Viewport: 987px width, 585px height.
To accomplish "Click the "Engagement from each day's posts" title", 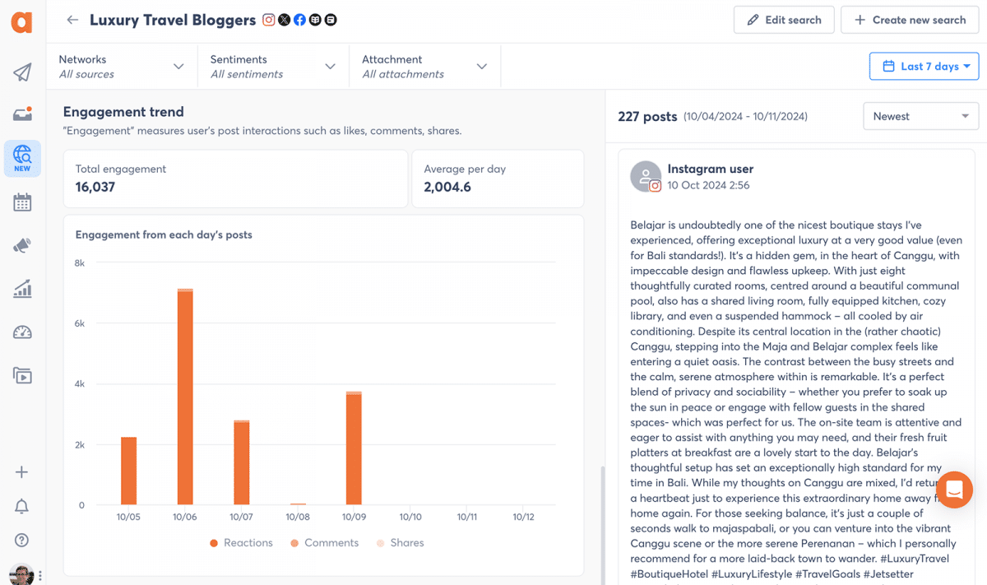I will tap(164, 234).
